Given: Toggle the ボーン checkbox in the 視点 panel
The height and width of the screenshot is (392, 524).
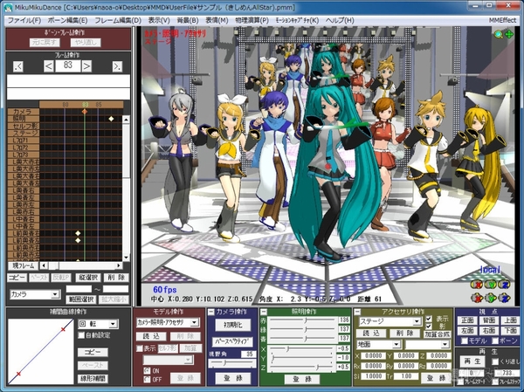Looking at the screenshot, I should pyautogui.click(x=495, y=340).
